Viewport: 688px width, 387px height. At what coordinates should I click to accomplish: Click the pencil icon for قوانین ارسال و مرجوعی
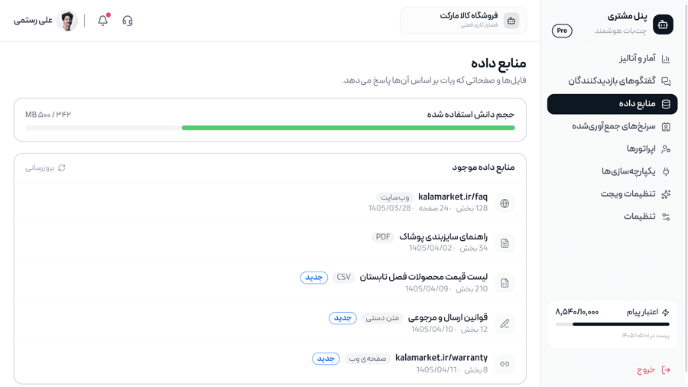coord(505,324)
